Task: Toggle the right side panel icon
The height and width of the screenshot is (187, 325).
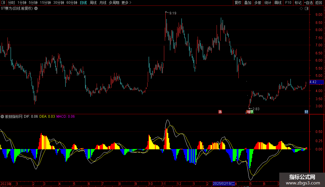Action: (x=307, y=9)
